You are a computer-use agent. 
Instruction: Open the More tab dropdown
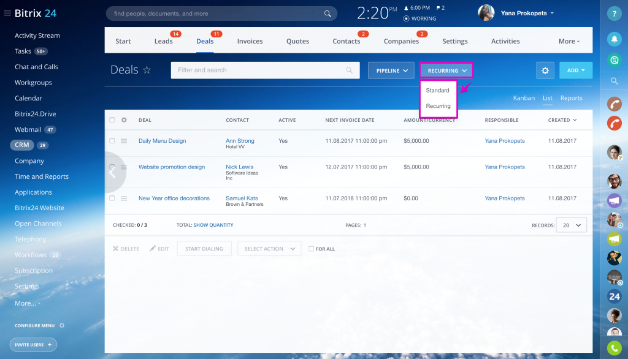(x=569, y=41)
